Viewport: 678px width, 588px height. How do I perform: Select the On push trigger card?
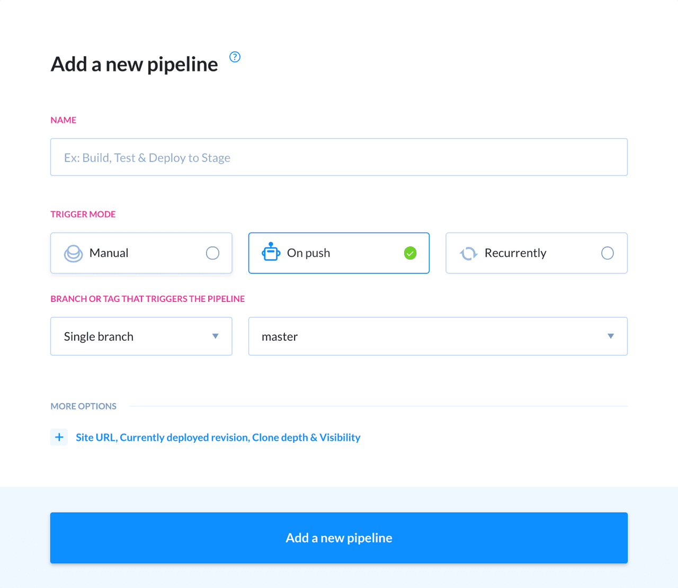point(338,253)
